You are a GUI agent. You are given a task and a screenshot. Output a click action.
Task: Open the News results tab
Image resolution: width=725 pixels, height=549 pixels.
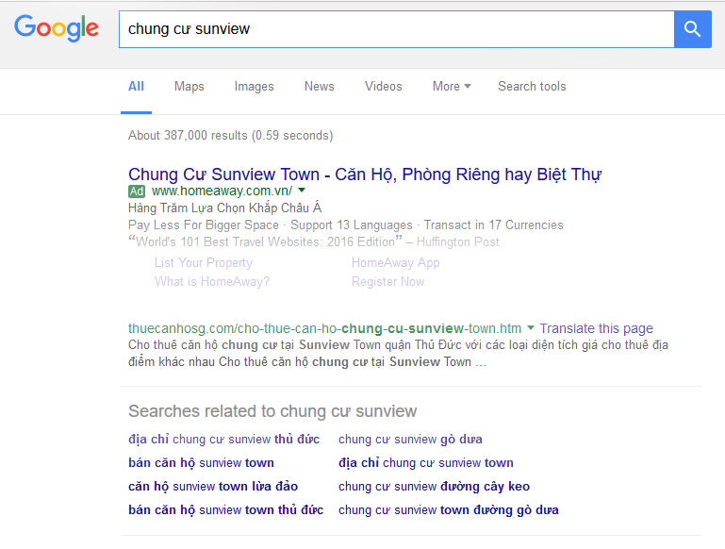319,87
